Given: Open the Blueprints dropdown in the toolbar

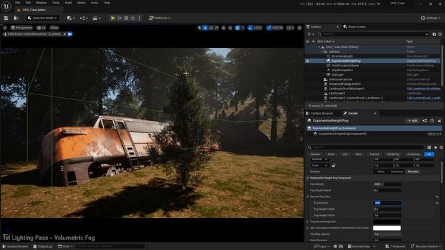Looking at the screenshot, I should [x=83, y=18].
